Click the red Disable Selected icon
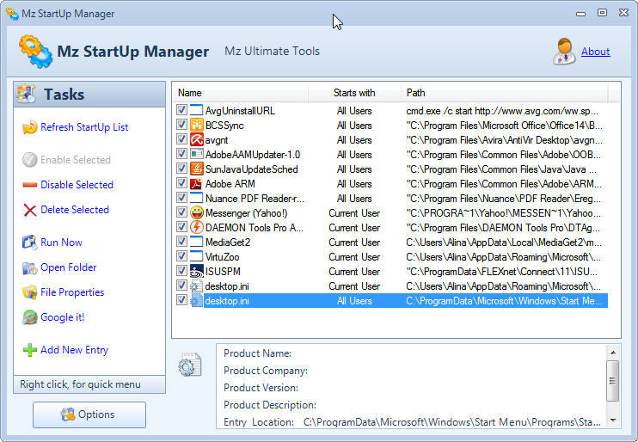Image resolution: width=638 pixels, height=442 pixels. coord(30,185)
